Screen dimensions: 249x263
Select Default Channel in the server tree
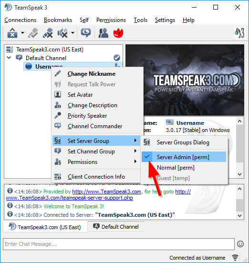click(46, 58)
